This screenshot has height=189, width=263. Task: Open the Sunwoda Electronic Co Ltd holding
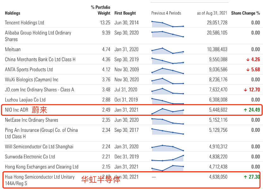click(30, 157)
